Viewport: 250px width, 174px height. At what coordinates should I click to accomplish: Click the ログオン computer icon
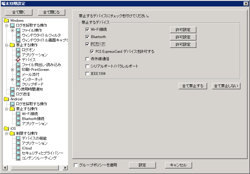pyautogui.click(x=18, y=50)
